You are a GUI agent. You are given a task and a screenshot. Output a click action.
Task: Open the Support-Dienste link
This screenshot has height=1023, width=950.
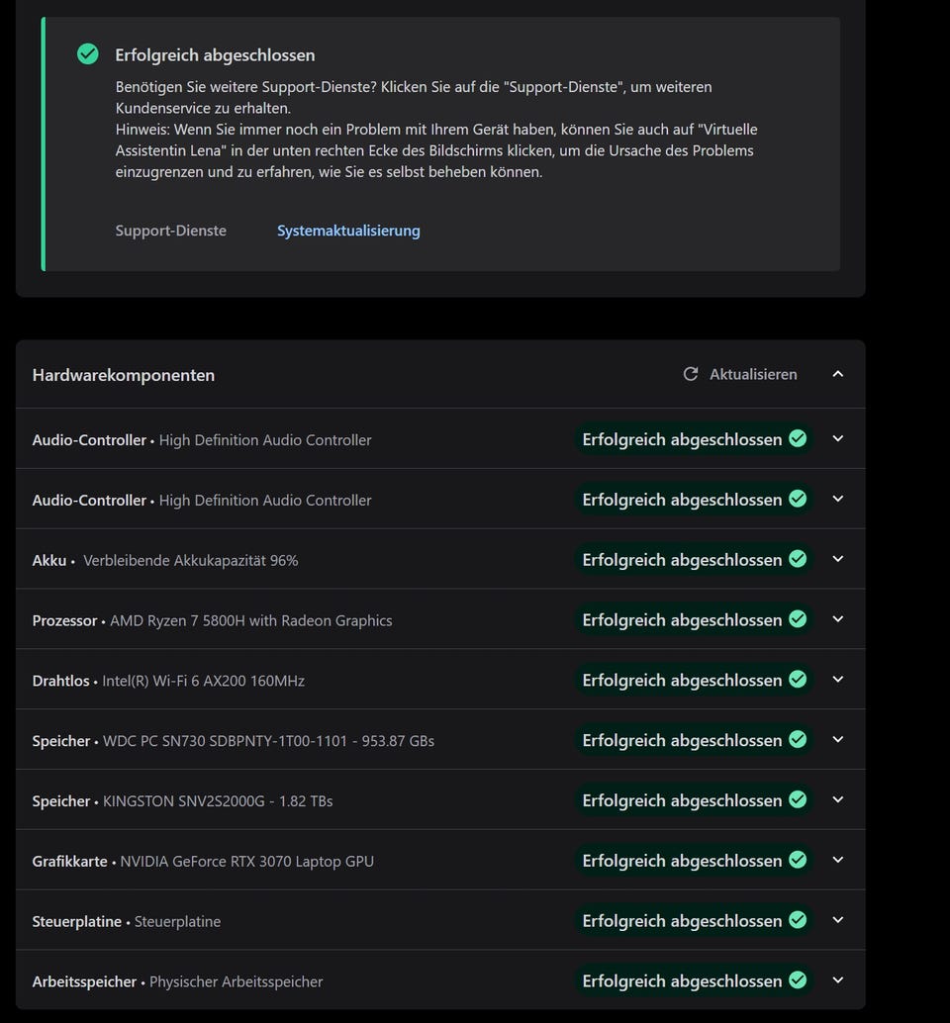click(170, 231)
